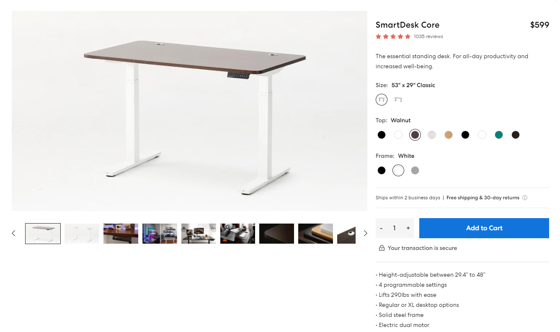Select the Walnut top color swatch

click(415, 135)
